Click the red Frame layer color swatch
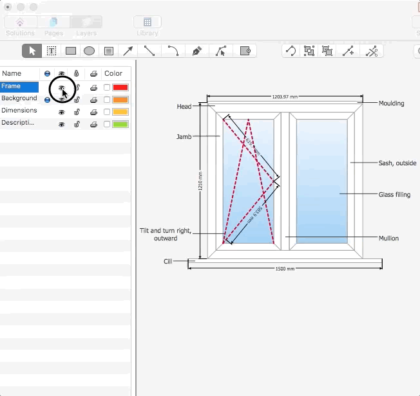The image size is (420, 396). point(120,87)
